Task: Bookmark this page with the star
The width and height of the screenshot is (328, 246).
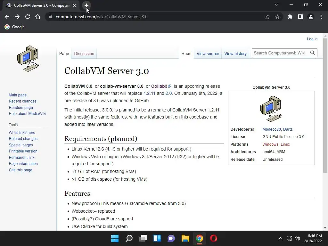Action: pos(277,17)
